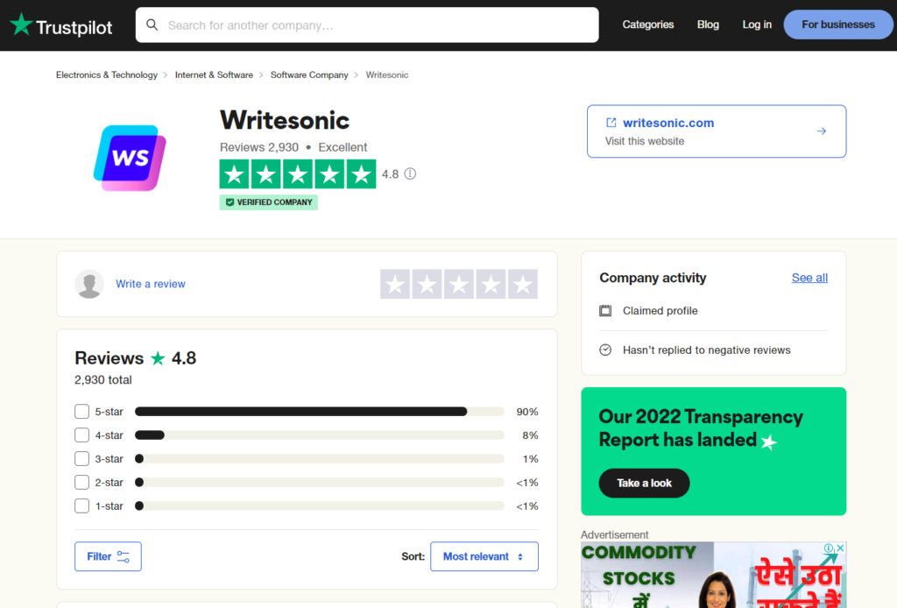Click the 1-star progress bar
The height and width of the screenshot is (608, 897).
click(x=319, y=506)
